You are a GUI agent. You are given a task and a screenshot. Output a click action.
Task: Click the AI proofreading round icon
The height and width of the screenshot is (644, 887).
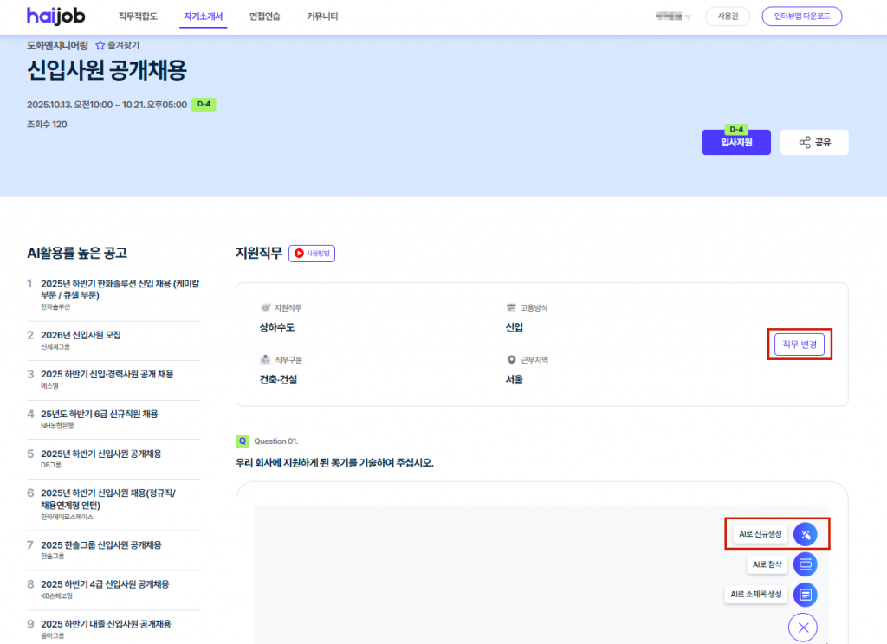[805, 564]
